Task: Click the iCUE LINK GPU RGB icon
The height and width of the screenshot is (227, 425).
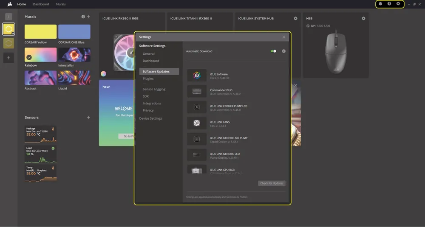Action: click(197, 169)
